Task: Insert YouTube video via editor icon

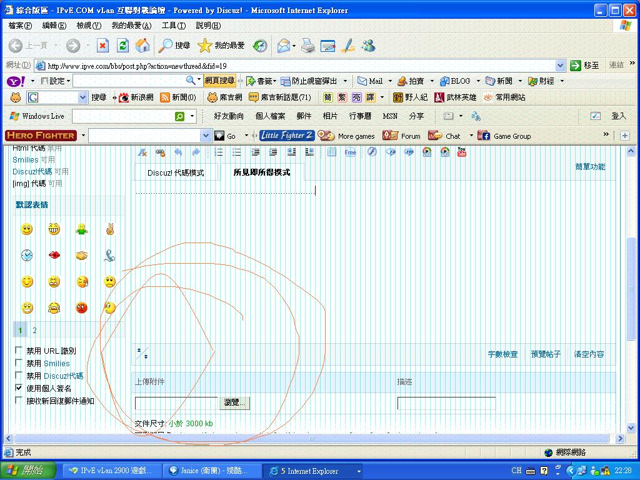Action: point(462,152)
